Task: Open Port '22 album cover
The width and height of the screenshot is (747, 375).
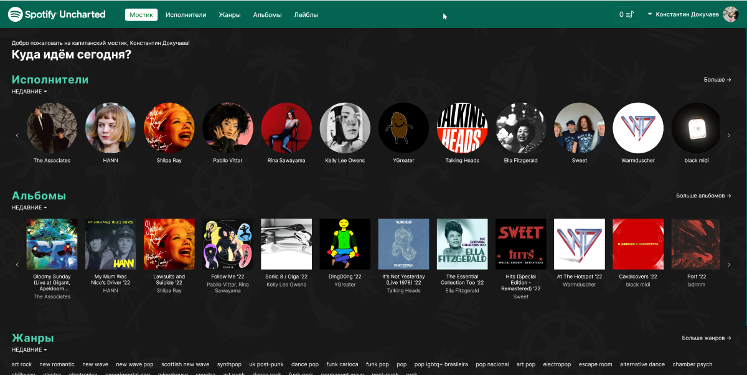Action: tap(696, 244)
